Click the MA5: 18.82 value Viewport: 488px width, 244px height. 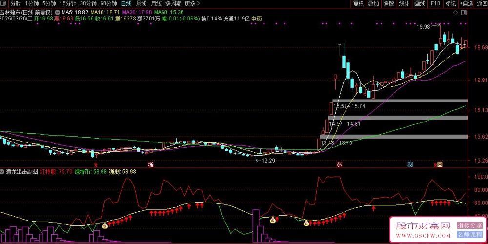pos(75,13)
